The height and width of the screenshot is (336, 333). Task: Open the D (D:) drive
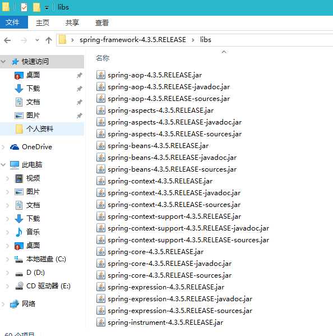point(35,273)
